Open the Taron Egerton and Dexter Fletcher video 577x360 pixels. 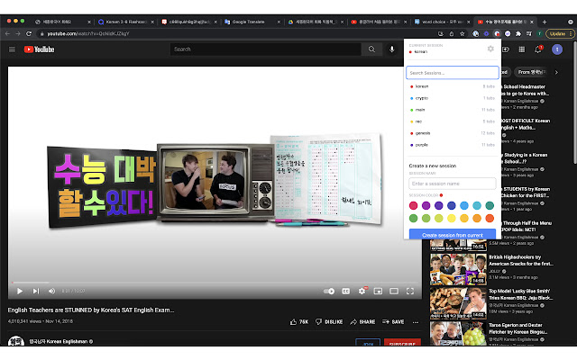(x=517, y=328)
